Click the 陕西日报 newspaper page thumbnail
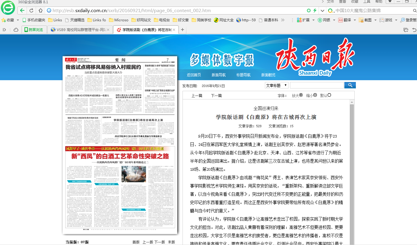 (x=120, y=145)
